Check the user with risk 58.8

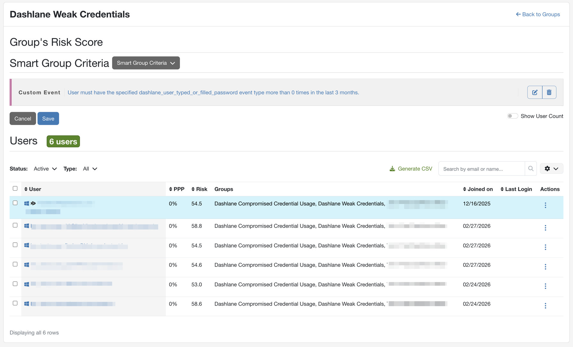(x=15, y=225)
